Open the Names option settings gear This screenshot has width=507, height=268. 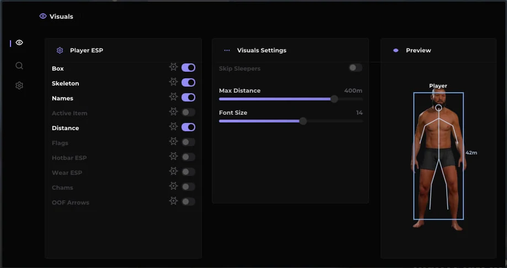pos(174,97)
